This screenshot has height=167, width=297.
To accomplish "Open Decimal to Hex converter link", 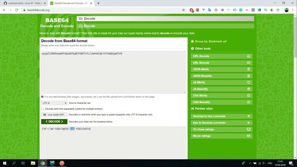I will [221, 116].
